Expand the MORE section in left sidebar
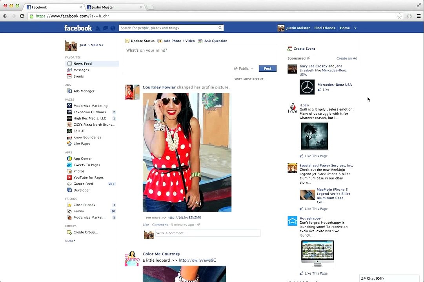Image resolution: width=424 pixels, height=282 pixels. [70, 240]
